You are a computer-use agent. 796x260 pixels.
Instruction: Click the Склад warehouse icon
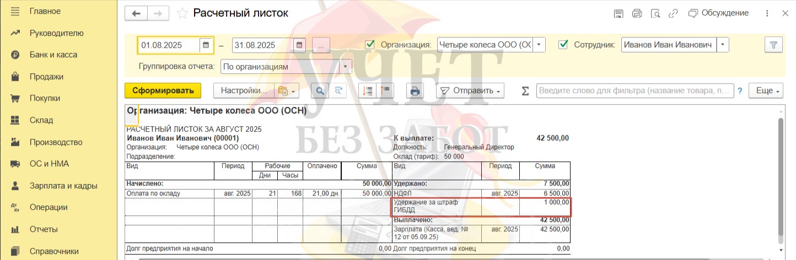click(15, 120)
